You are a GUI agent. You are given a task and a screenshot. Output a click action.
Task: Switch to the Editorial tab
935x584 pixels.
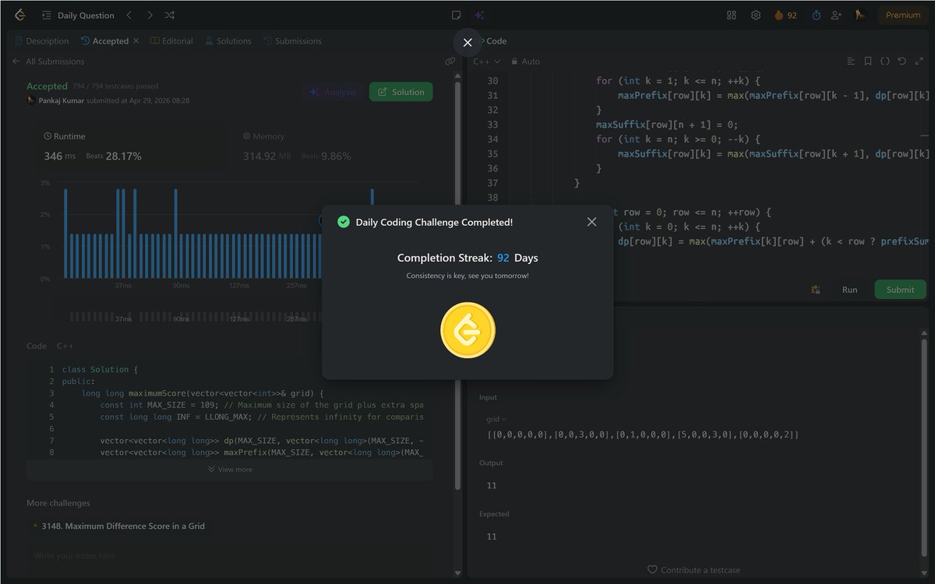pyautogui.click(x=171, y=40)
